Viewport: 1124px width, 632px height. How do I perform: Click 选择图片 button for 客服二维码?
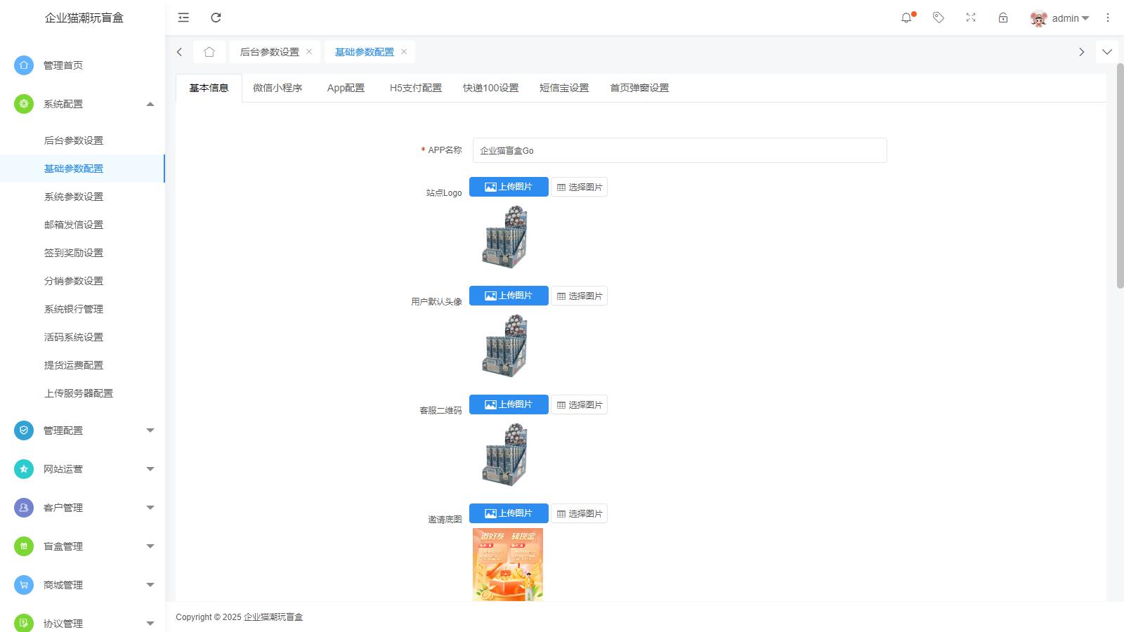[x=580, y=404]
